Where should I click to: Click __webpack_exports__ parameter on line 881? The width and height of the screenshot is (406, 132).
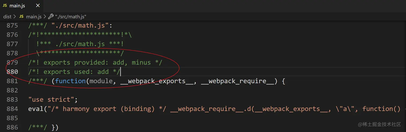[157, 81]
